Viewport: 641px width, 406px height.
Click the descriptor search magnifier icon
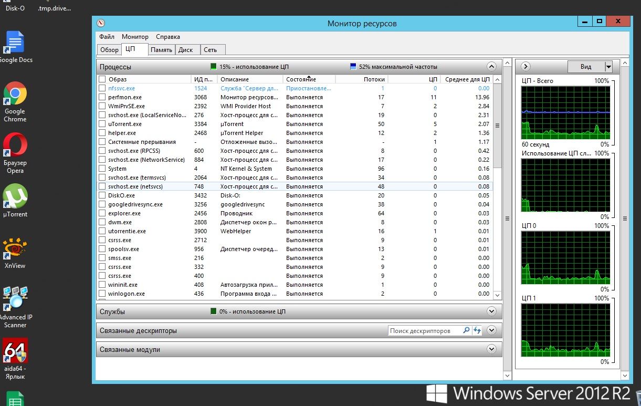[466, 331]
